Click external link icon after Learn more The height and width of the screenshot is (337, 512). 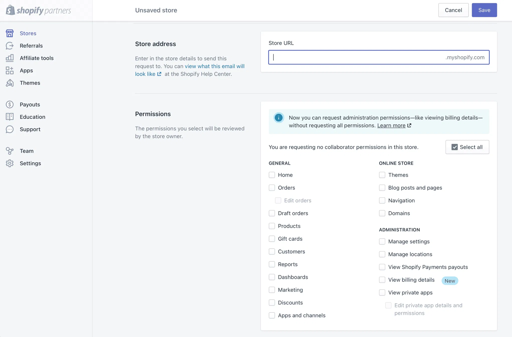pyautogui.click(x=409, y=125)
